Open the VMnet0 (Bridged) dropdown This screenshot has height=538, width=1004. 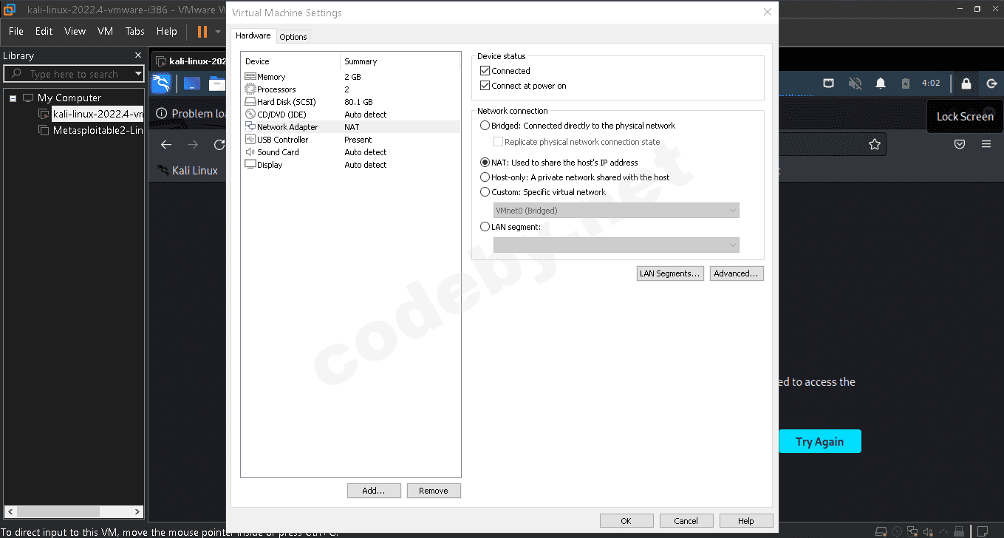point(616,211)
